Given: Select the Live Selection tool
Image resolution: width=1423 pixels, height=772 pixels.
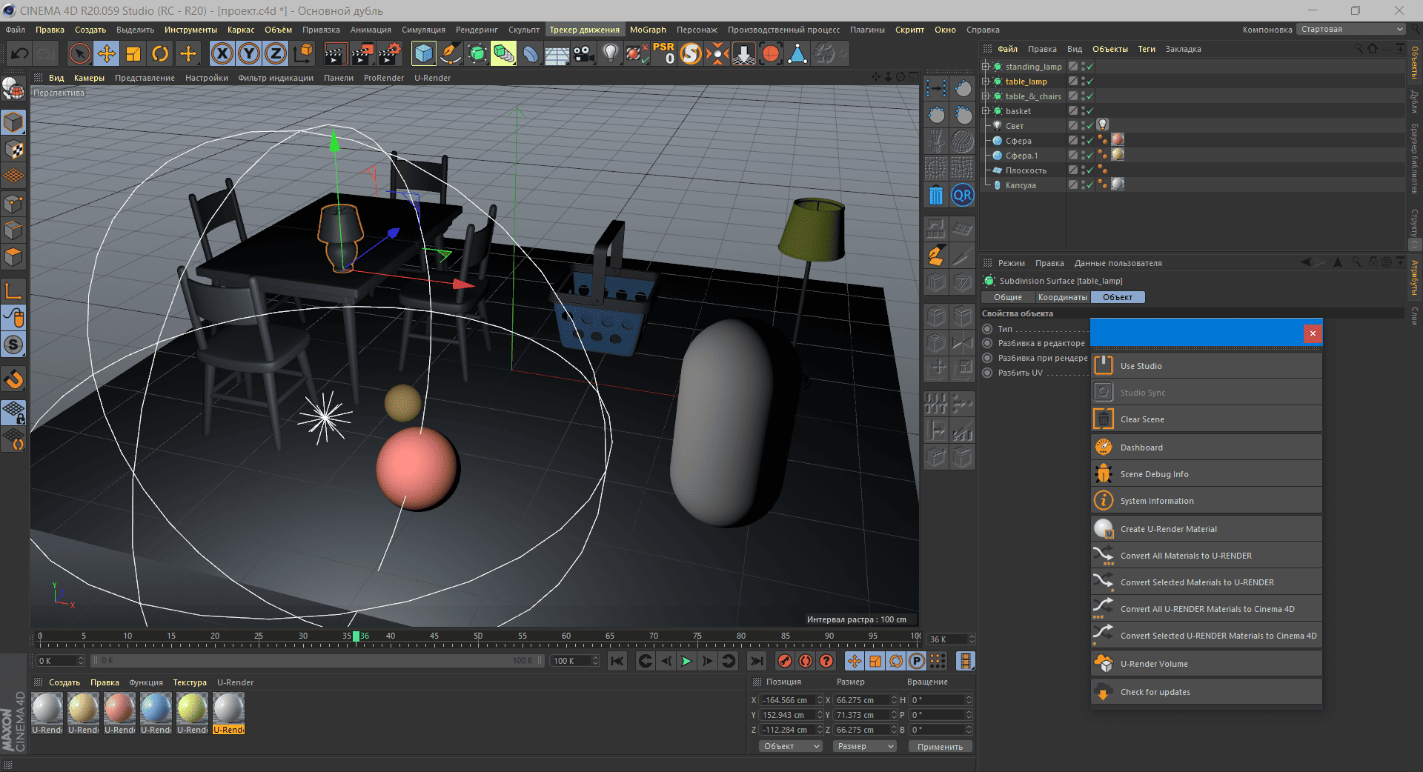Looking at the screenshot, I should (x=79, y=53).
